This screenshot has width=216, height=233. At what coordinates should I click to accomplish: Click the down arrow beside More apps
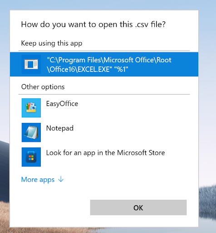61,179
